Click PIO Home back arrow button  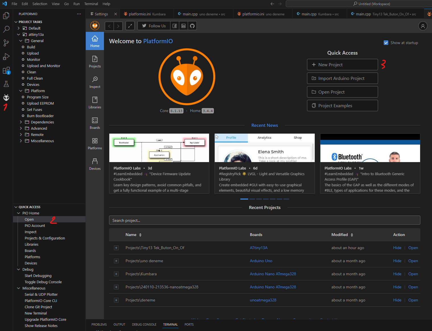tap(109, 26)
